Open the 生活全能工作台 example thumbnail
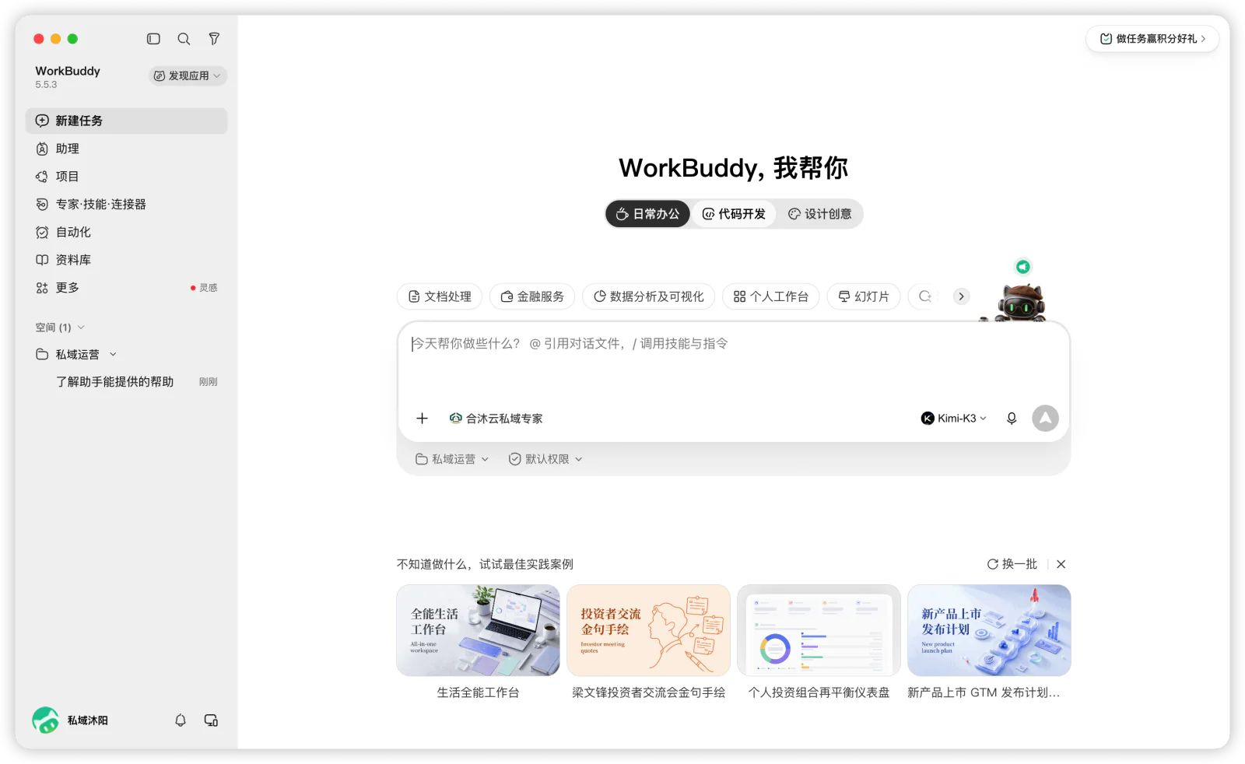This screenshot has height=764, width=1245. 478,630
